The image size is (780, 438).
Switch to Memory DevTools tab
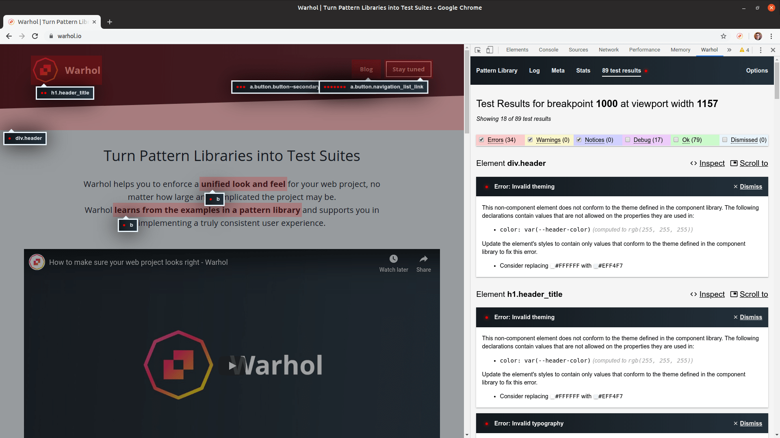[x=680, y=50]
